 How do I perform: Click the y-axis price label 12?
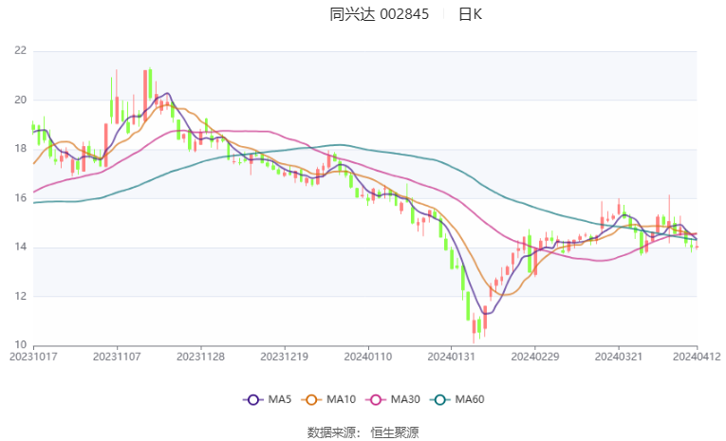[x=20, y=296]
